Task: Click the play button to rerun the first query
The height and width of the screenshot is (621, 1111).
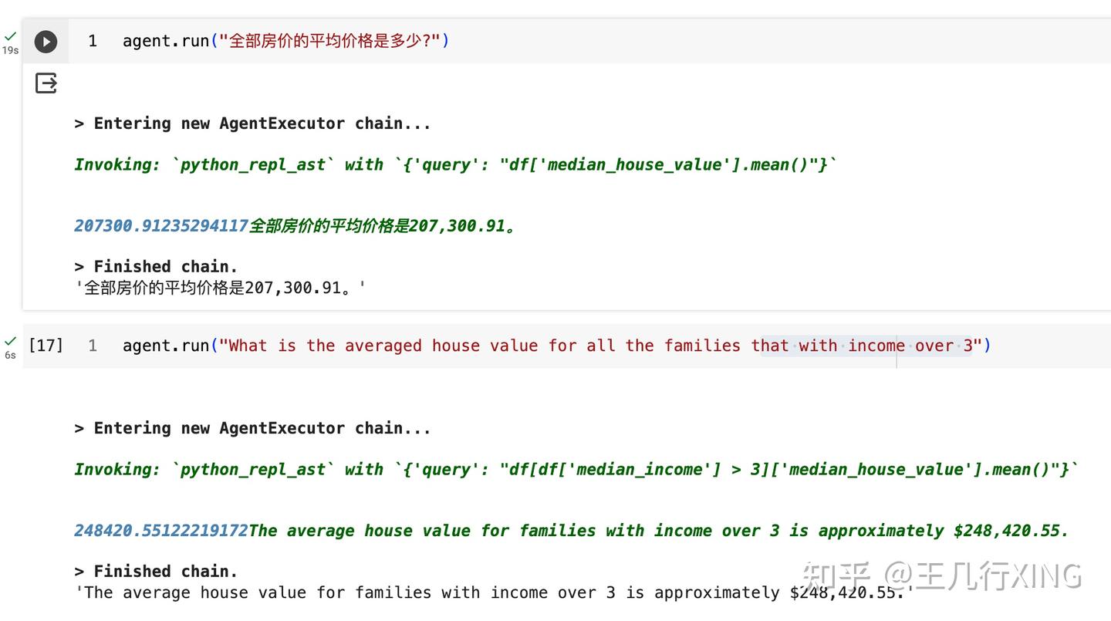Action: tap(46, 42)
